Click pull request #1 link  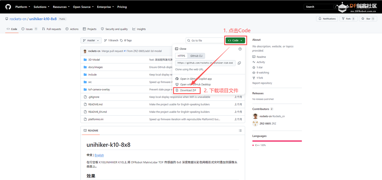pos(125,51)
